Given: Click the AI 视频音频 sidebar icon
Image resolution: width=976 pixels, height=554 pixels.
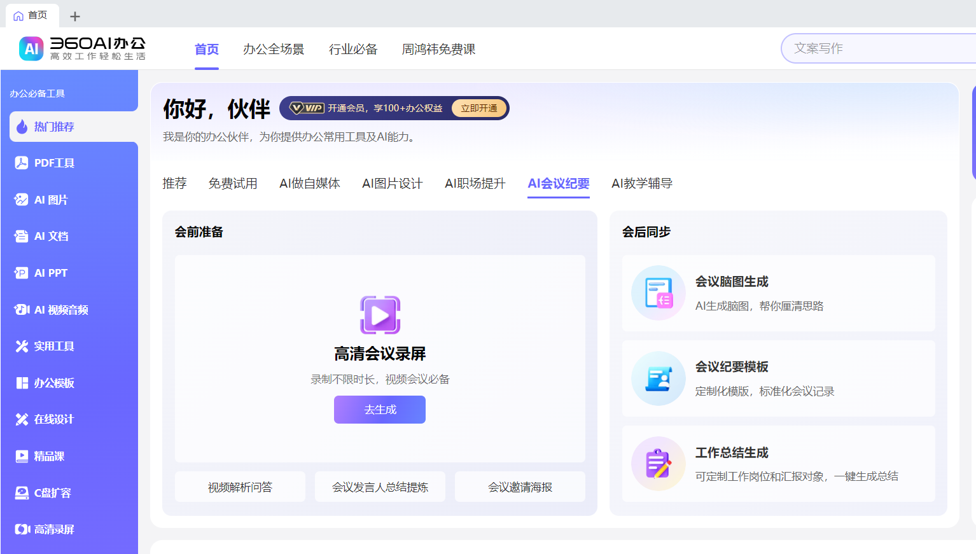Looking at the screenshot, I should pyautogui.click(x=22, y=310).
